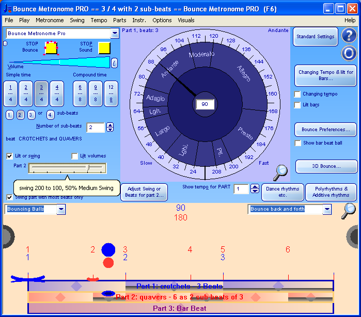The height and width of the screenshot is (317, 361).
Task: Open the Tempo menu
Action: (x=99, y=20)
